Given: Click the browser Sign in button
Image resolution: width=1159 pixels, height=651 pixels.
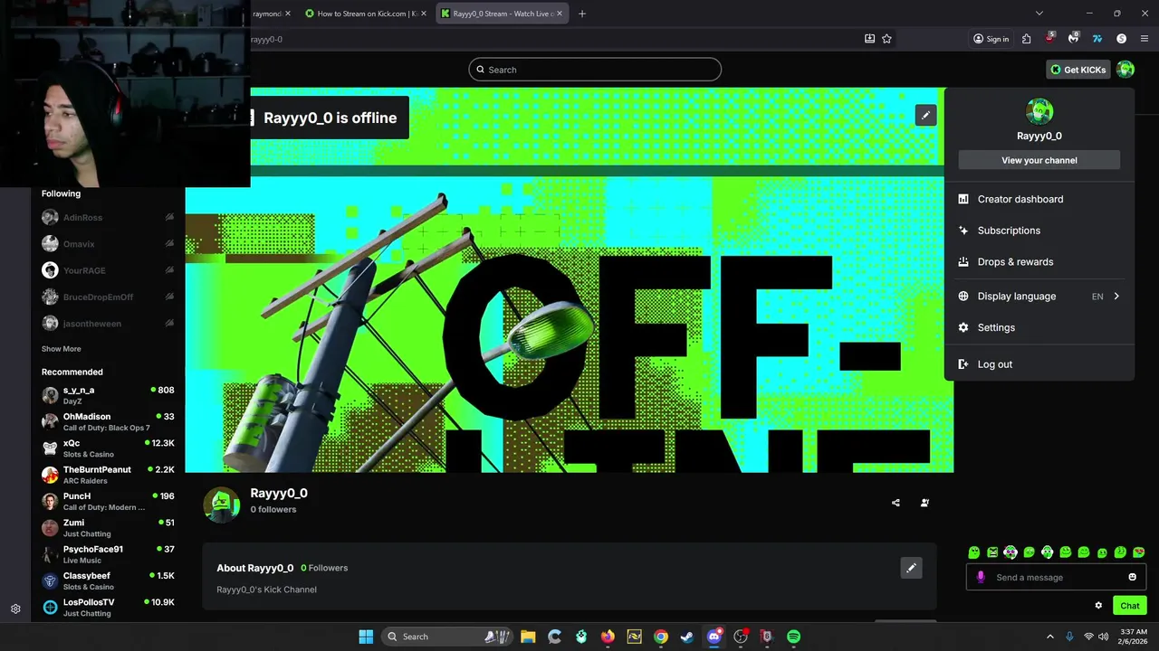Looking at the screenshot, I should point(991,39).
